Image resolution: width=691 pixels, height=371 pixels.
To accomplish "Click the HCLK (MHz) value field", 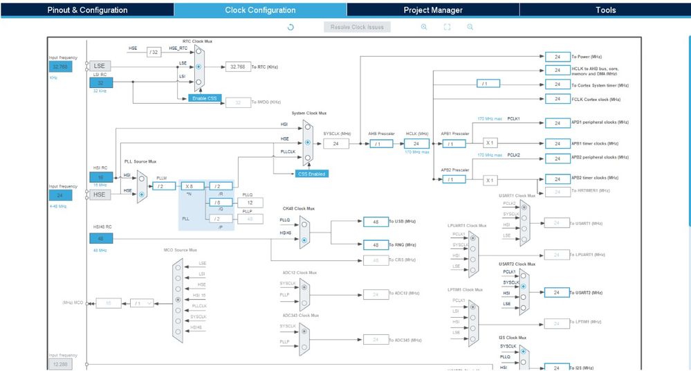I will 416,144.
